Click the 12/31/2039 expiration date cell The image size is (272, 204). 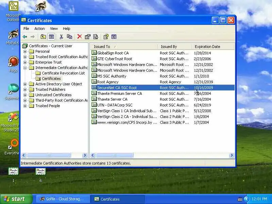click(x=203, y=82)
